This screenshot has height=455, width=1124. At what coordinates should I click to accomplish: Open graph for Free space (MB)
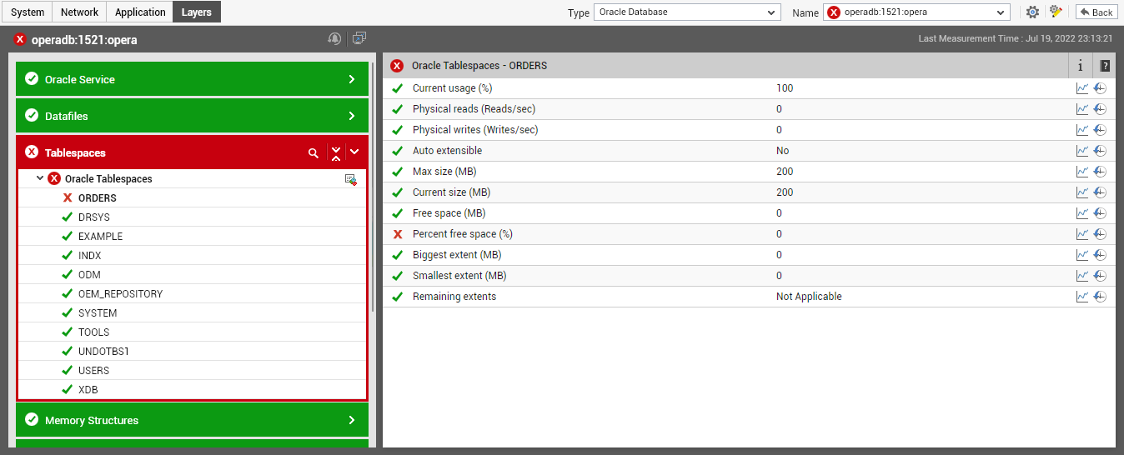point(1082,213)
